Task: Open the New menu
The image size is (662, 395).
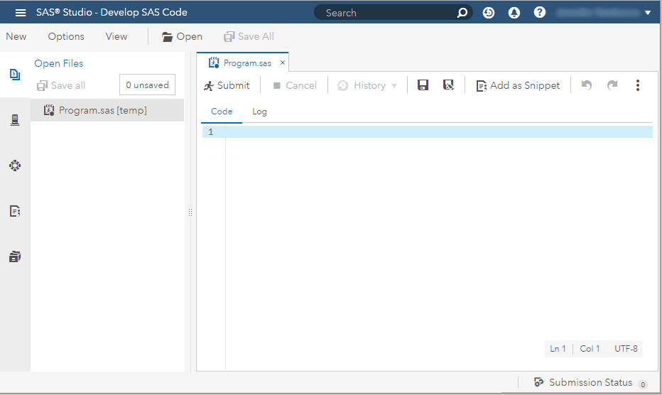Action: click(x=16, y=37)
